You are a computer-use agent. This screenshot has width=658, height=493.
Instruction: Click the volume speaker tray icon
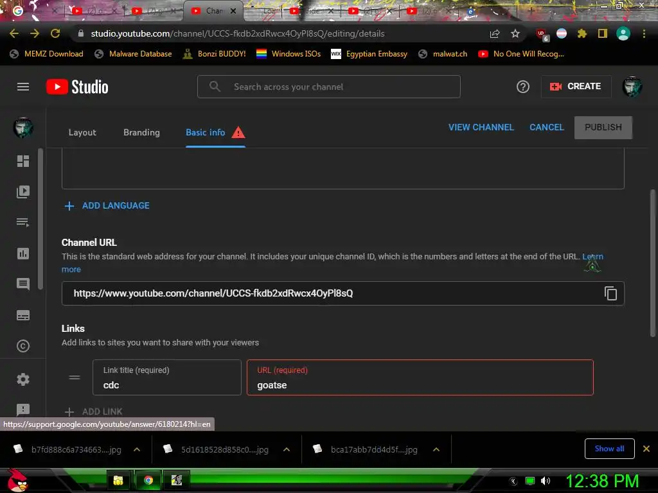click(545, 481)
